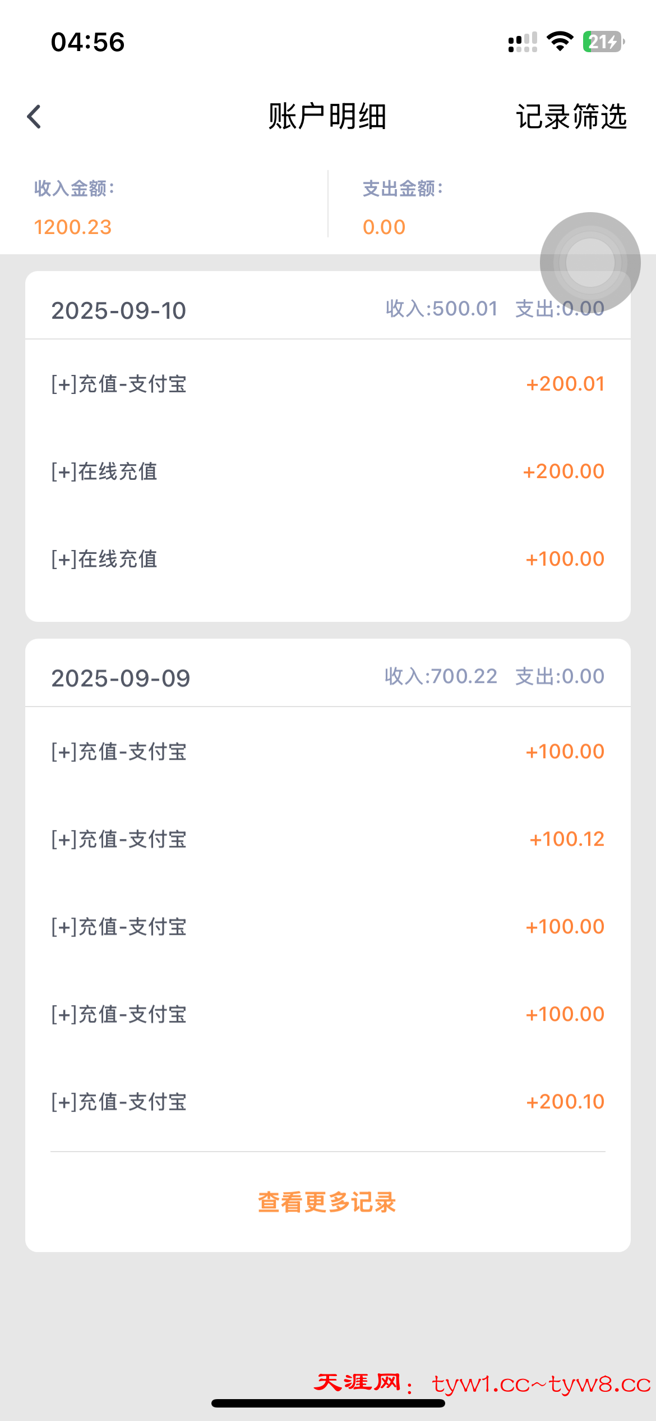
Task: Tap the 账户明细 page title
Action: [x=327, y=117]
